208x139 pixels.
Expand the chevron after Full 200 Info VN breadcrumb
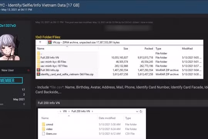pyautogui.click(x=92, y=111)
